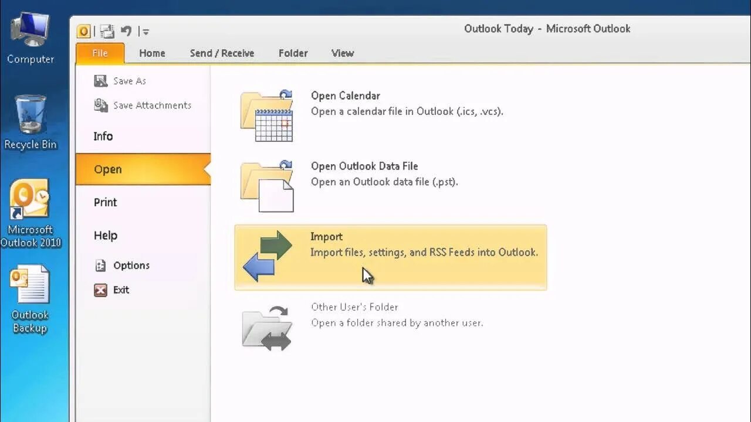Choose Exit to close Outlook
The image size is (751, 422).
(x=121, y=290)
